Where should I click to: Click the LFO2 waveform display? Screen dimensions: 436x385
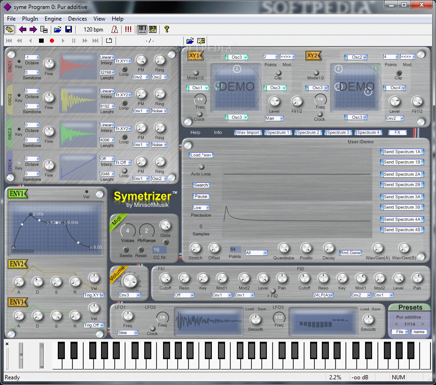209,321
